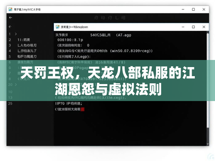Minimize the outer main window

[x=183, y=9]
